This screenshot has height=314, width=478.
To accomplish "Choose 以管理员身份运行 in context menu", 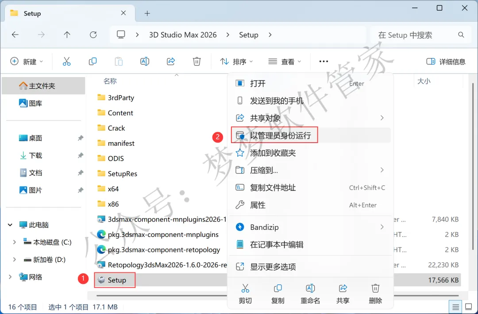I will click(x=310, y=135).
